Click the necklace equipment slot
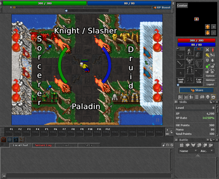219x179 pixels. (x=180, y=55)
